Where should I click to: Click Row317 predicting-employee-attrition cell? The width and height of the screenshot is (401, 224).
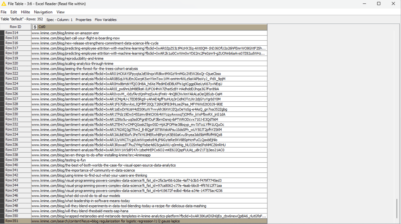click(x=149, y=48)
